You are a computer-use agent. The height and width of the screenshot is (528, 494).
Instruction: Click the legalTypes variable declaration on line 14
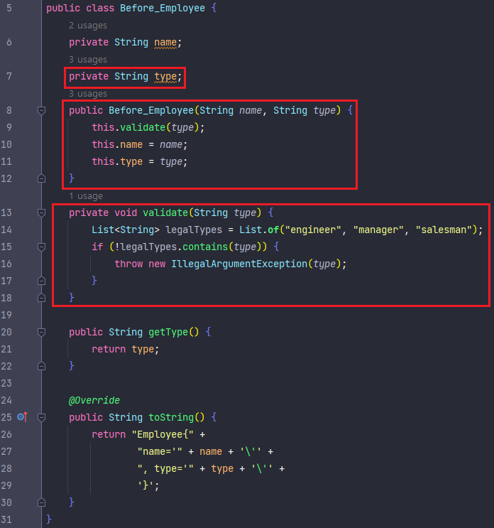[194, 230]
